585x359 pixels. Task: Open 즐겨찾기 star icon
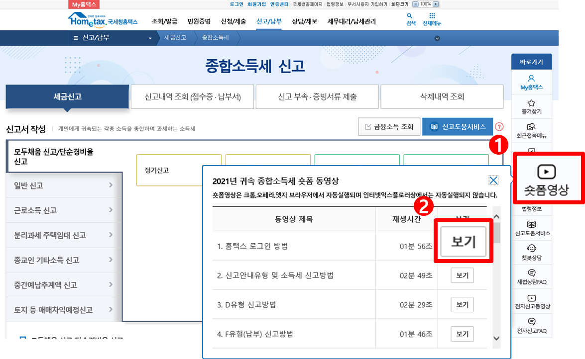(531, 103)
